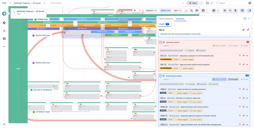This screenshot has width=254, height=128.
Task: Select the Selection tab
Action: (180, 19)
